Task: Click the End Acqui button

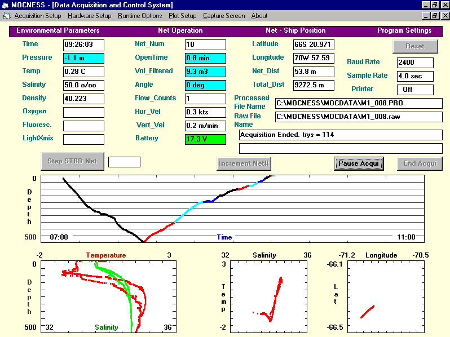Action: pyautogui.click(x=420, y=163)
